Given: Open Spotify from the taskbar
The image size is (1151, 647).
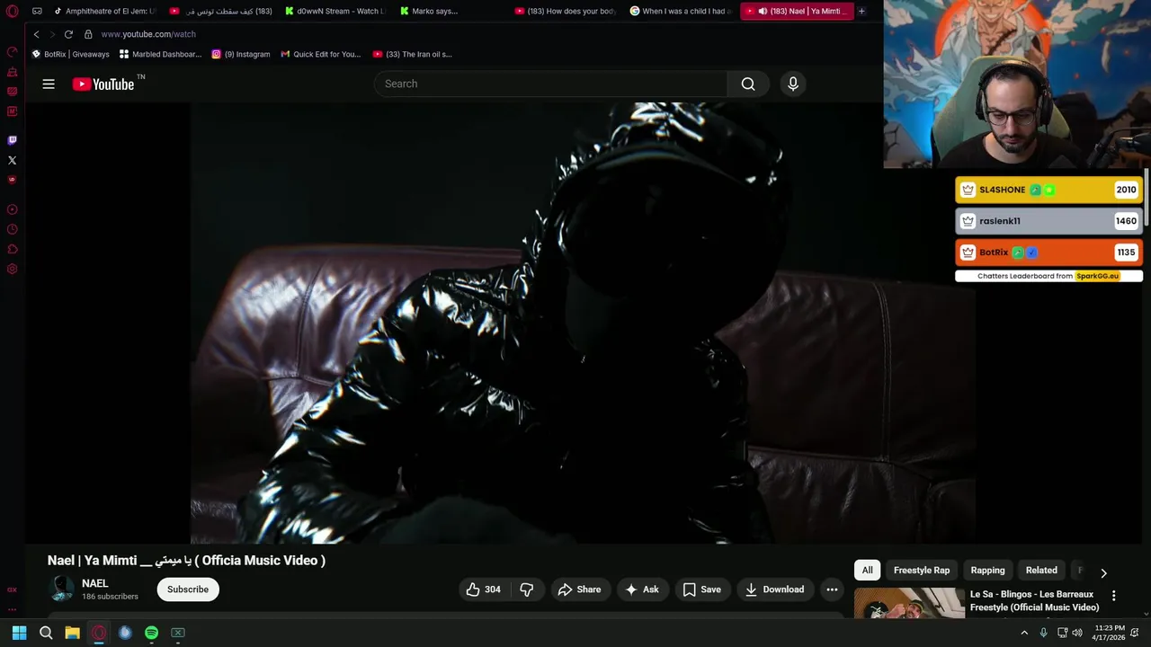Looking at the screenshot, I should coord(151,633).
